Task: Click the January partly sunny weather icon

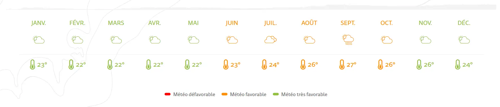Action: click(39, 40)
